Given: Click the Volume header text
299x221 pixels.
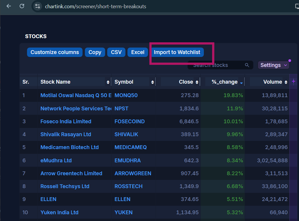Looking at the screenshot, I should click(273, 82).
